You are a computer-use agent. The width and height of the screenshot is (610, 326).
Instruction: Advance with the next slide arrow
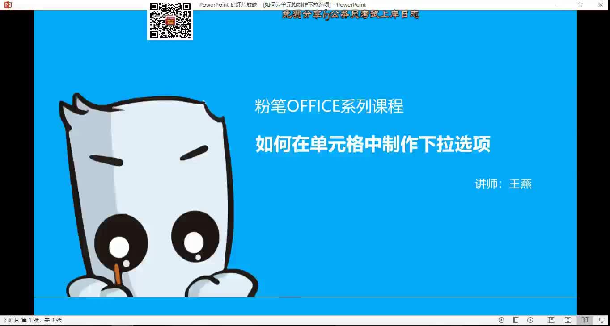pos(530,320)
